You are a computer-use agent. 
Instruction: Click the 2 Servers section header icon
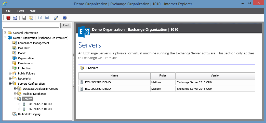click(82, 68)
